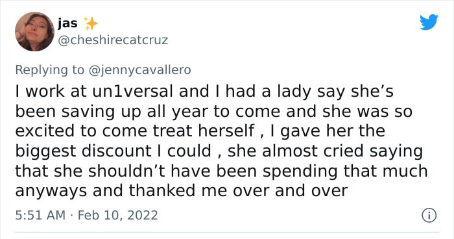The width and height of the screenshot is (454, 239).
Task: Click the jas display name
Action: point(67,23)
